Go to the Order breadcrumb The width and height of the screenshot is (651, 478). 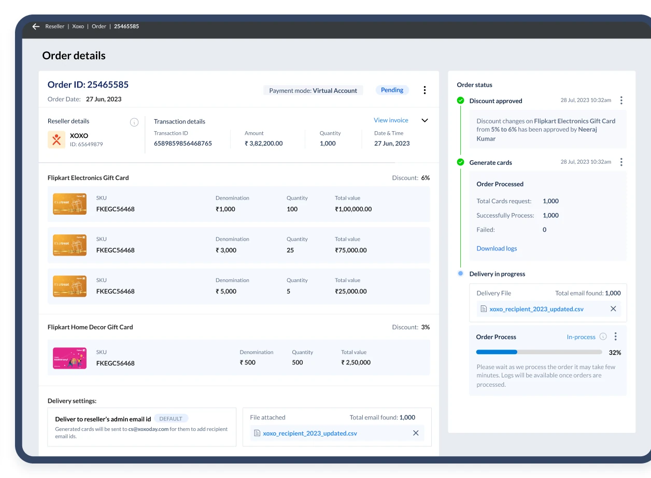point(99,26)
